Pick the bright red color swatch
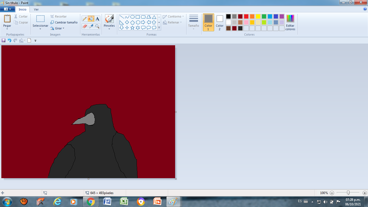368x207 pixels. pos(246,16)
